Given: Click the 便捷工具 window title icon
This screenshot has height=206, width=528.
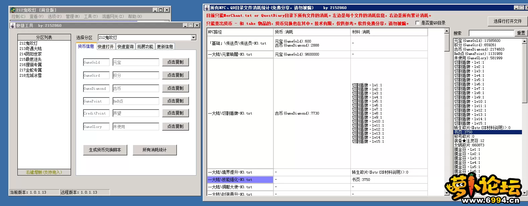Looking at the screenshot, I should pyautogui.click(x=13, y=25).
